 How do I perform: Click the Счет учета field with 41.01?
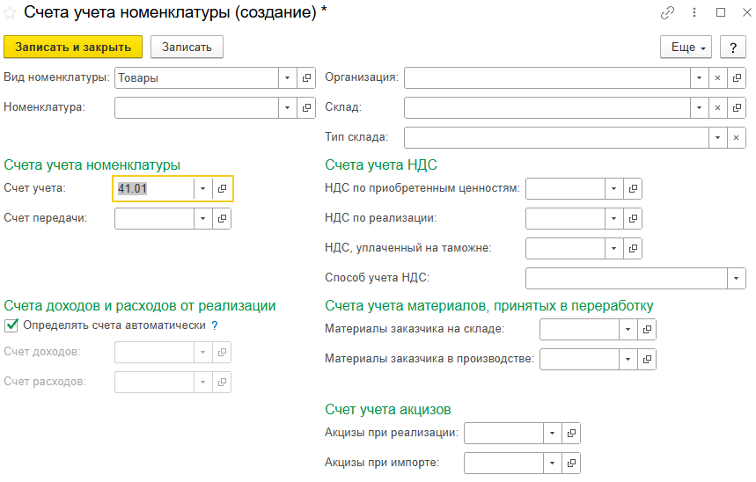point(154,188)
